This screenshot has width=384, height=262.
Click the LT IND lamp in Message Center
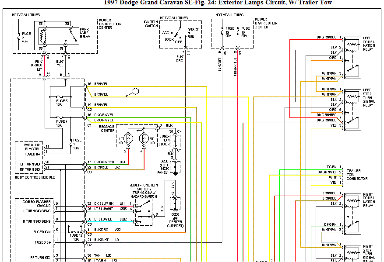click(x=128, y=138)
